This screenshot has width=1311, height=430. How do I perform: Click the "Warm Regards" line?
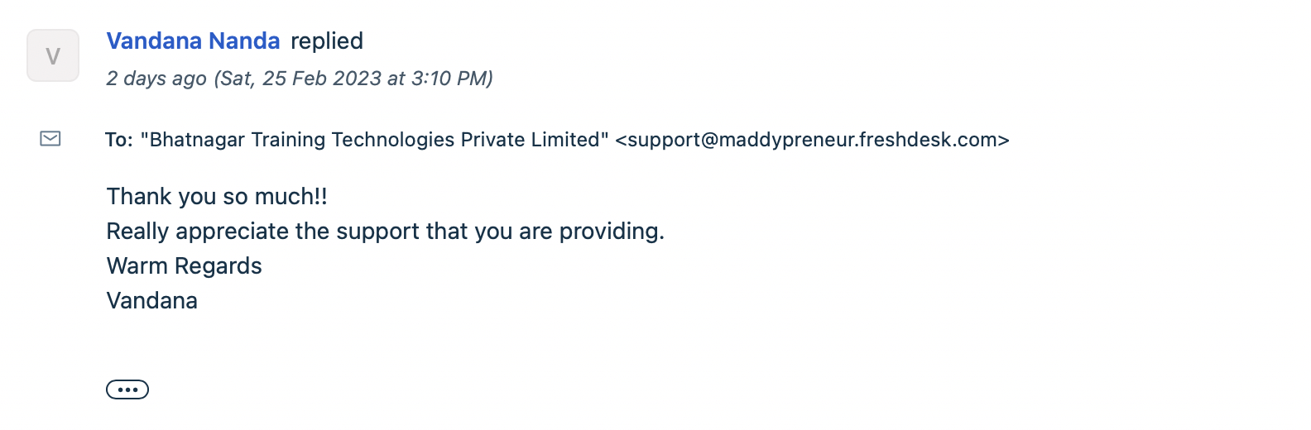pyautogui.click(x=184, y=266)
